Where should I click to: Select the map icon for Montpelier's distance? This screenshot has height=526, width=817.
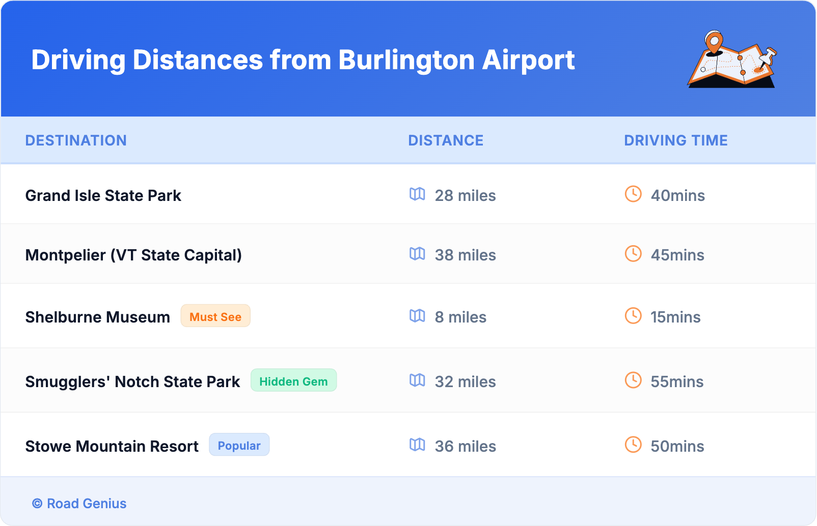[x=418, y=254]
